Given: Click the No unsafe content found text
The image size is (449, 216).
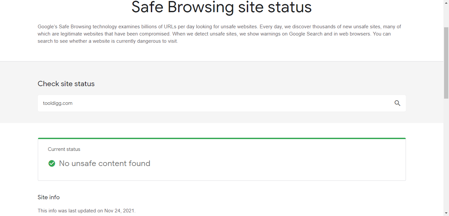Looking at the screenshot, I should pyautogui.click(x=105, y=163).
